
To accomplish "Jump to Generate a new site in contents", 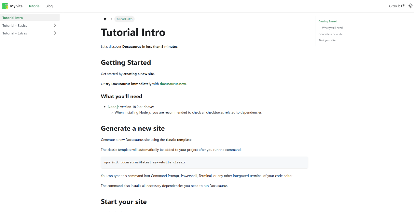I will coord(331,34).
